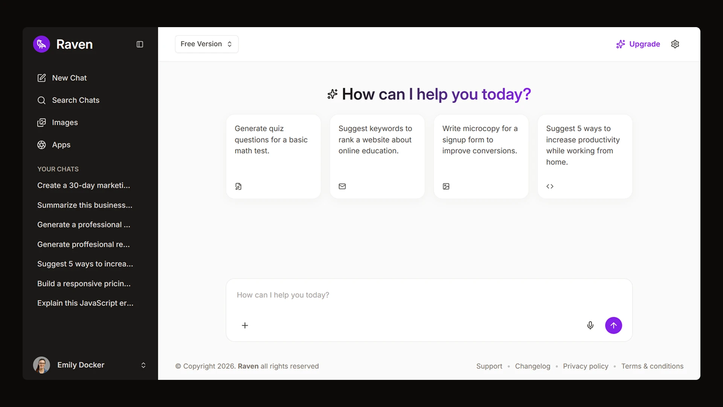Click the code brackets icon on productivity card
723x407 pixels.
coord(550,186)
